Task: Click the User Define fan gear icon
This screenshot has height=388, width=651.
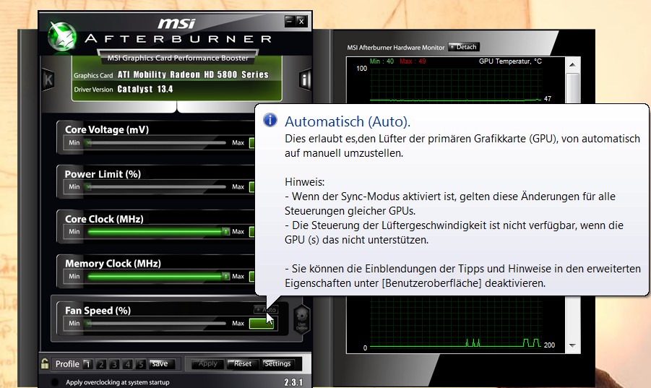Action: click(302, 320)
